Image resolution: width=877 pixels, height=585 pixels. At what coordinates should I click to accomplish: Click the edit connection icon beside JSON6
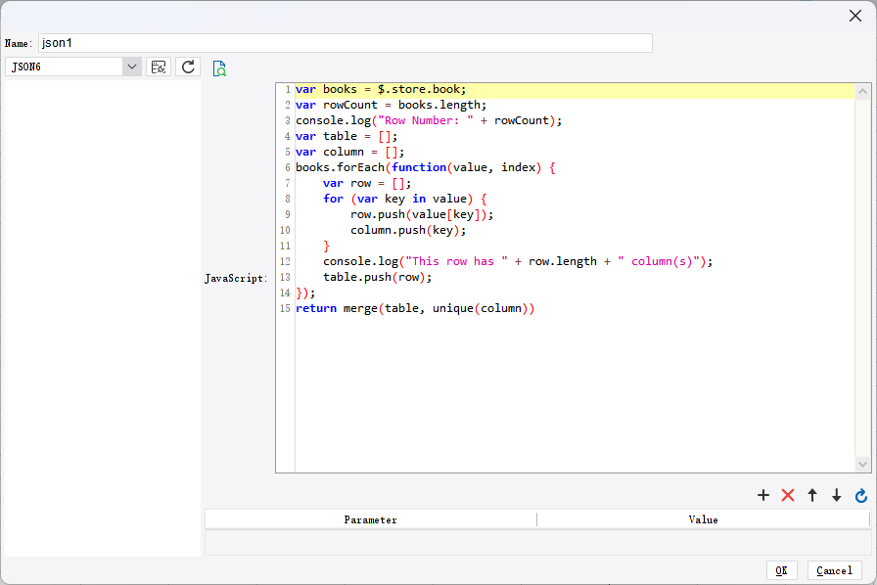tap(158, 67)
